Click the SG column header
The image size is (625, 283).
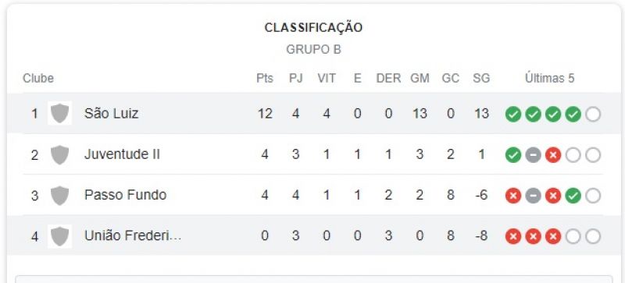coord(481,79)
